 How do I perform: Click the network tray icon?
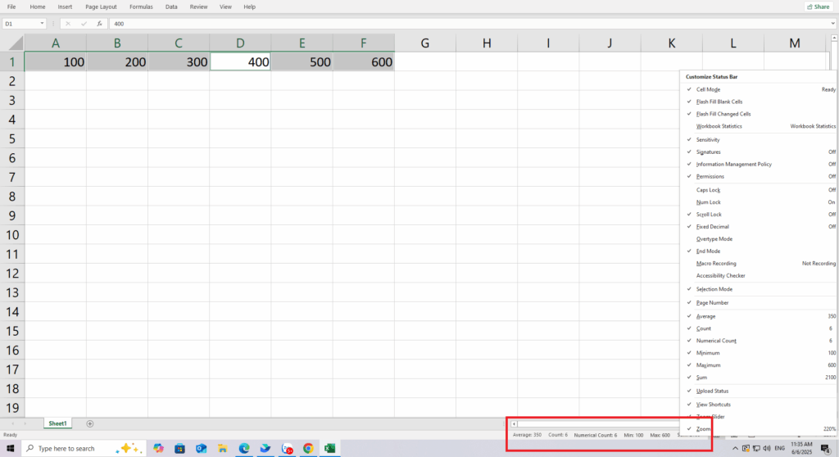pos(756,449)
